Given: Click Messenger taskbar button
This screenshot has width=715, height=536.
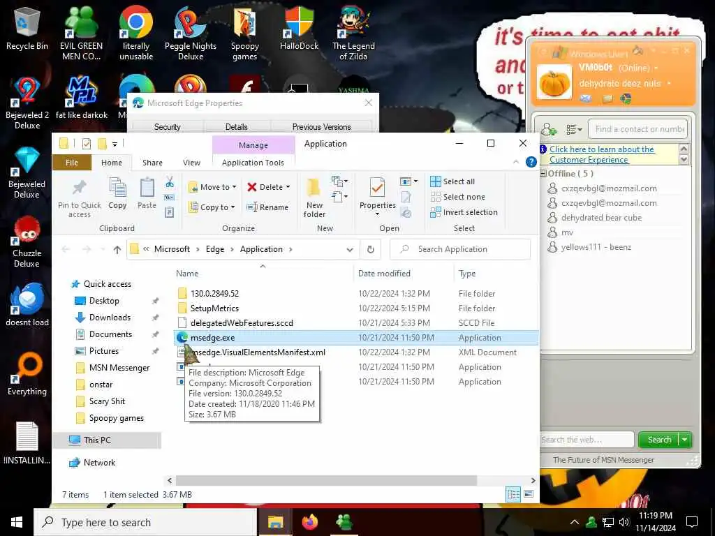Looking at the screenshot, I should point(344,522).
